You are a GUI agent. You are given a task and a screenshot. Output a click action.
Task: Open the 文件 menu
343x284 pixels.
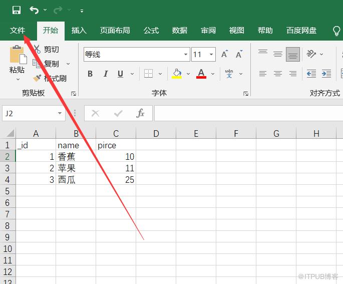pos(18,30)
